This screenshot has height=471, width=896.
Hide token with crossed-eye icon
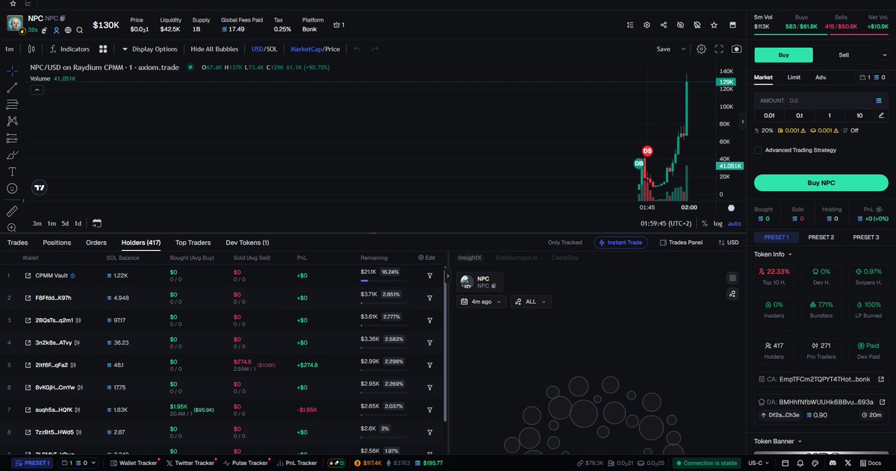tap(680, 25)
